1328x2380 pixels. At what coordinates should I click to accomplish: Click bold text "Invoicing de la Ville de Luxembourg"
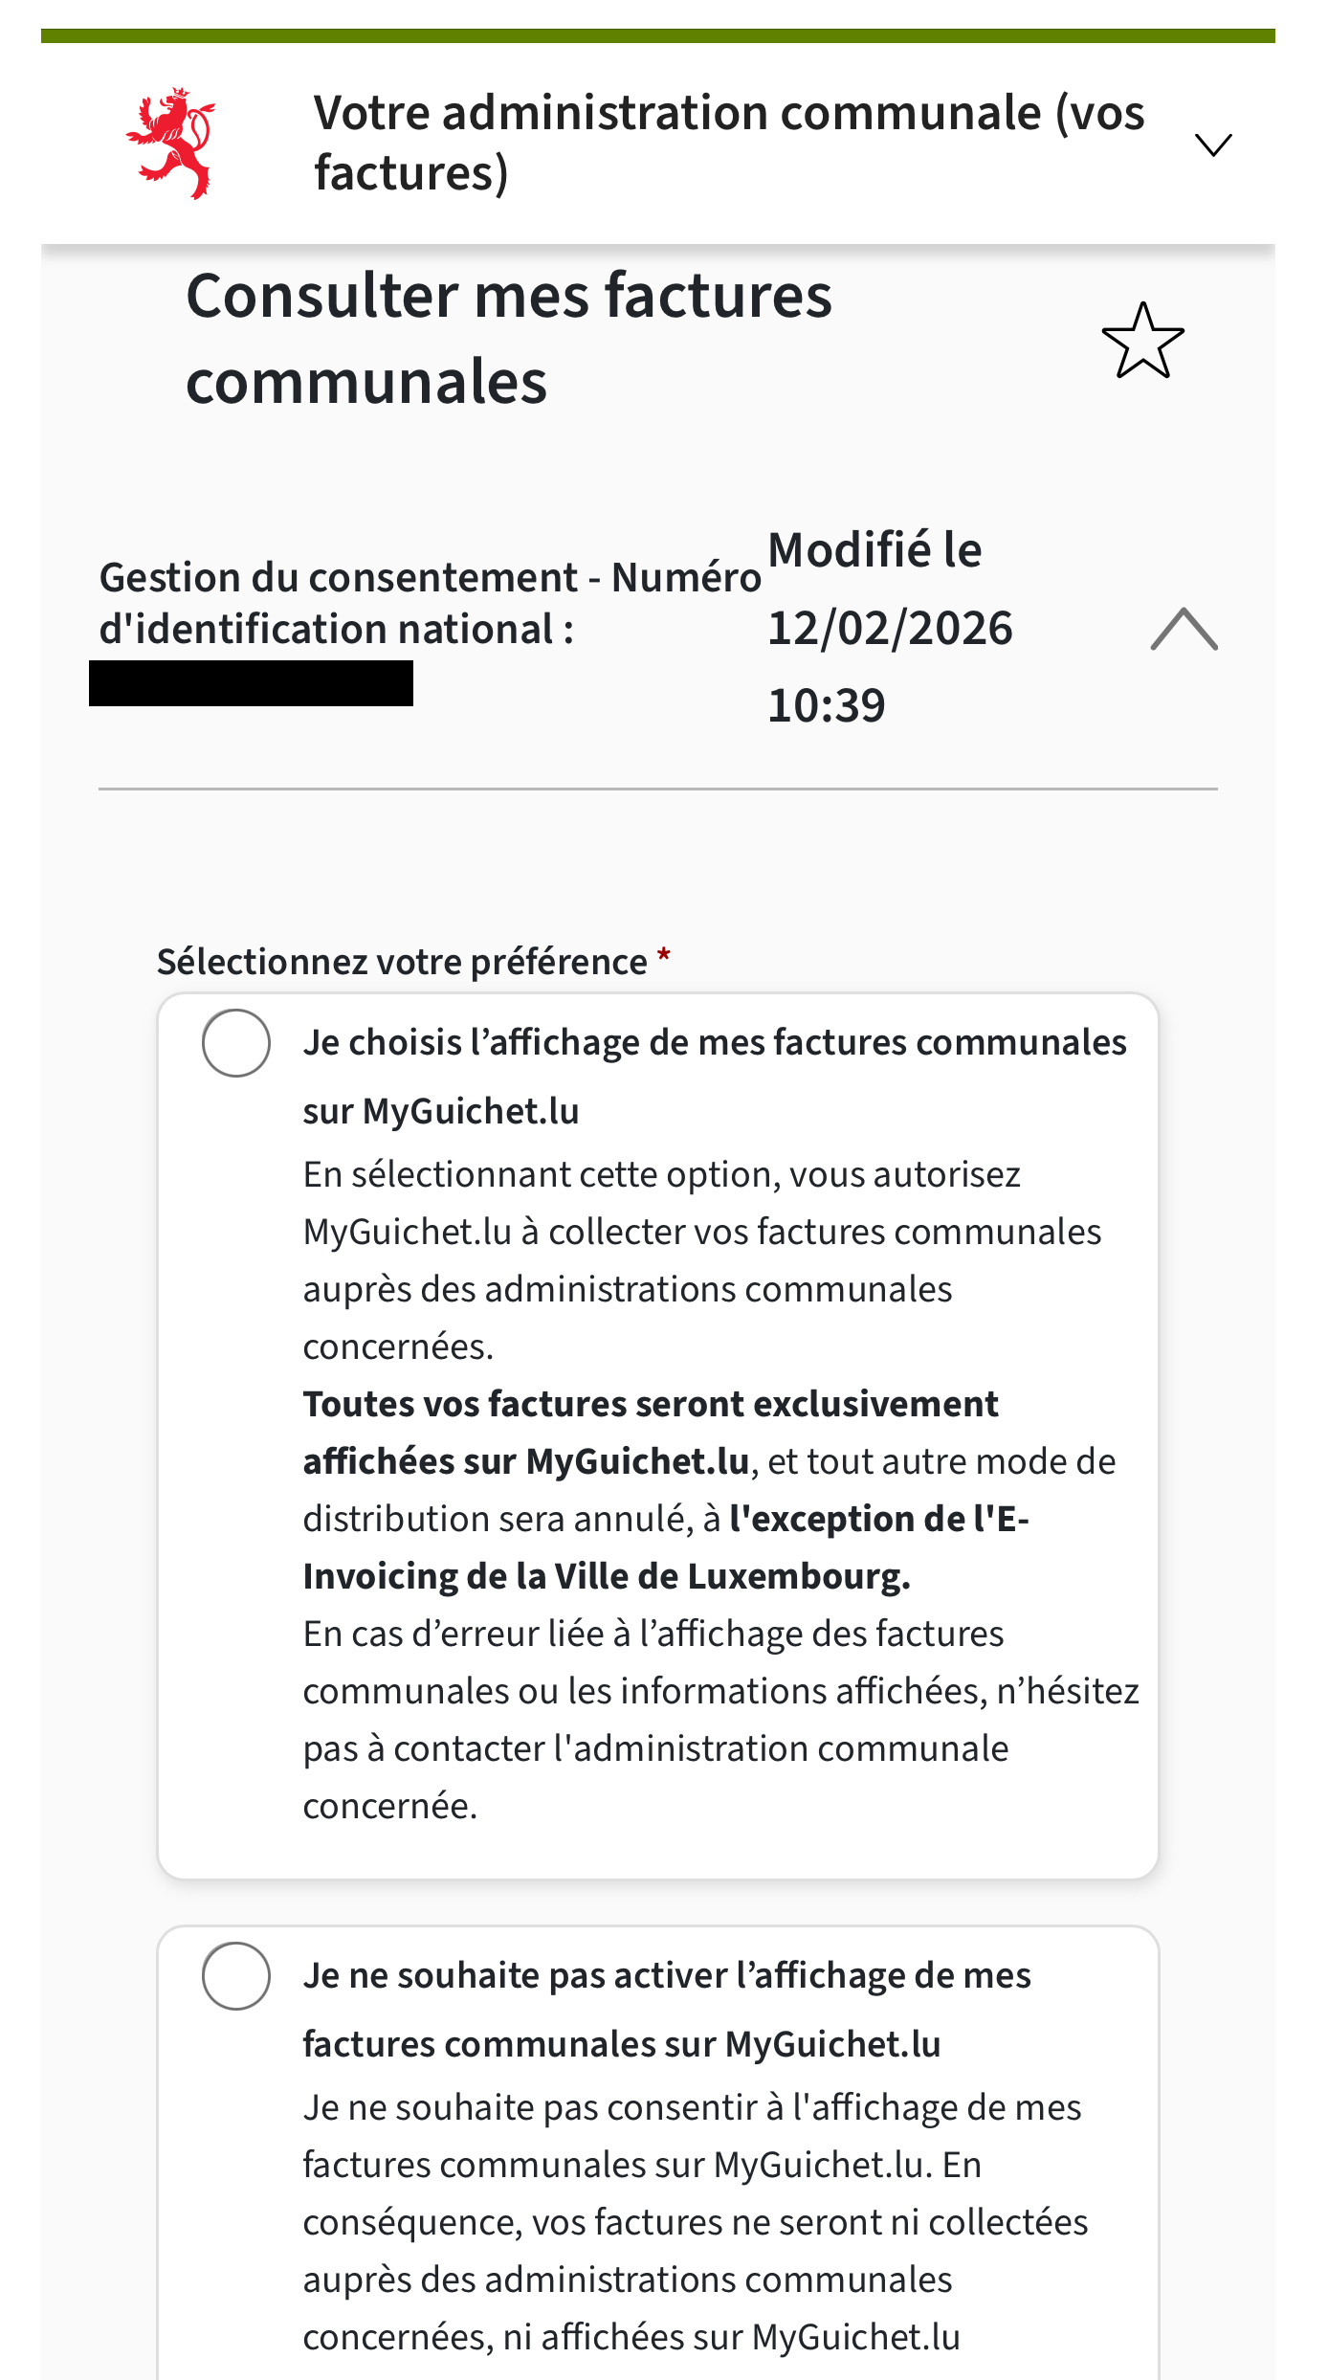[606, 1576]
